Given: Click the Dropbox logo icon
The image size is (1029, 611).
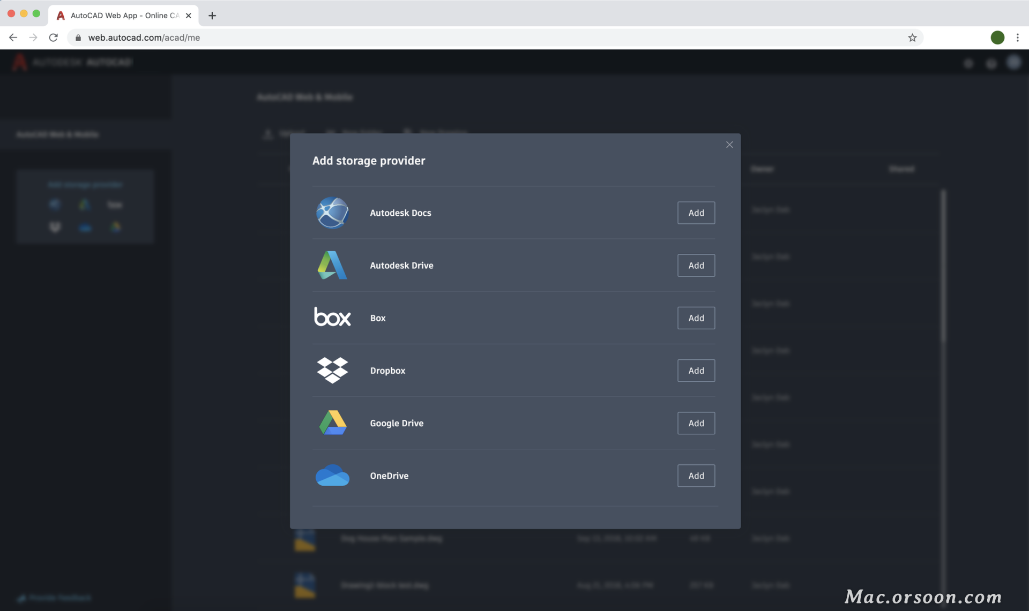Looking at the screenshot, I should pos(332,370).
